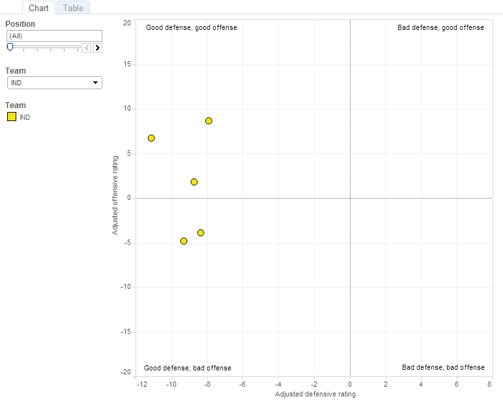Select the leftmost yellow data point
This screenshot has height=403, width=503.
tap(151, 138)
